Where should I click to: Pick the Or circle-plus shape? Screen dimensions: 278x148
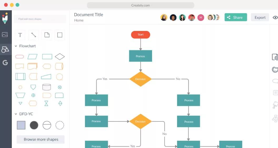click(x=33, y=95)
